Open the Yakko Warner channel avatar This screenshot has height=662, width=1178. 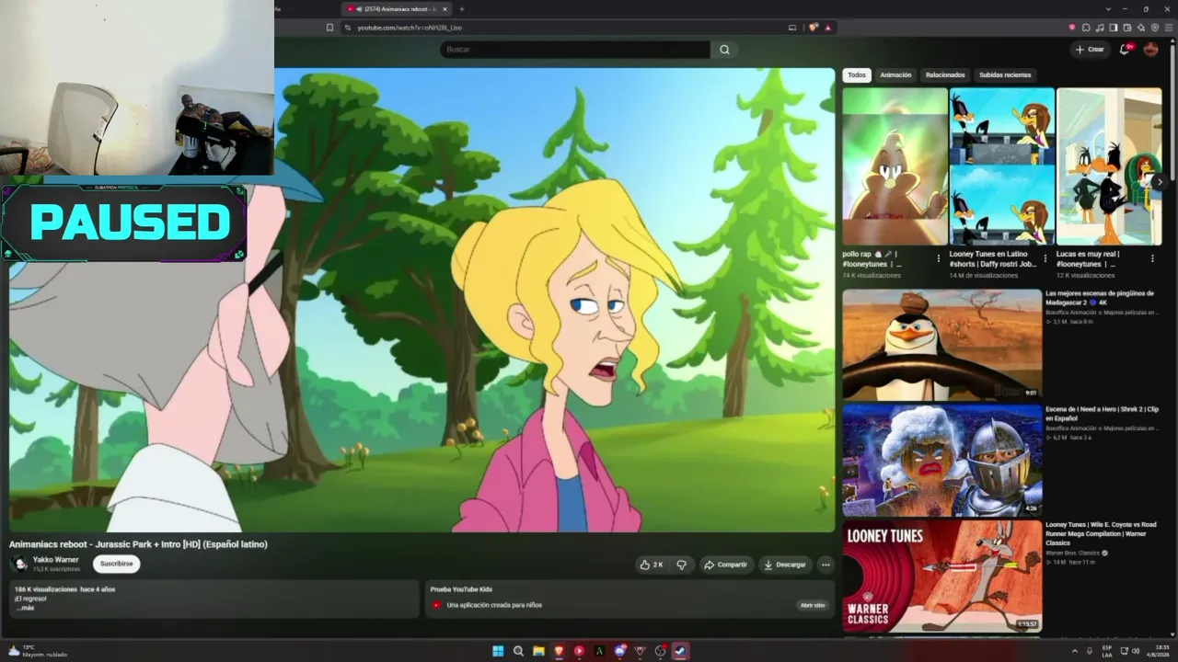[18, 564]
